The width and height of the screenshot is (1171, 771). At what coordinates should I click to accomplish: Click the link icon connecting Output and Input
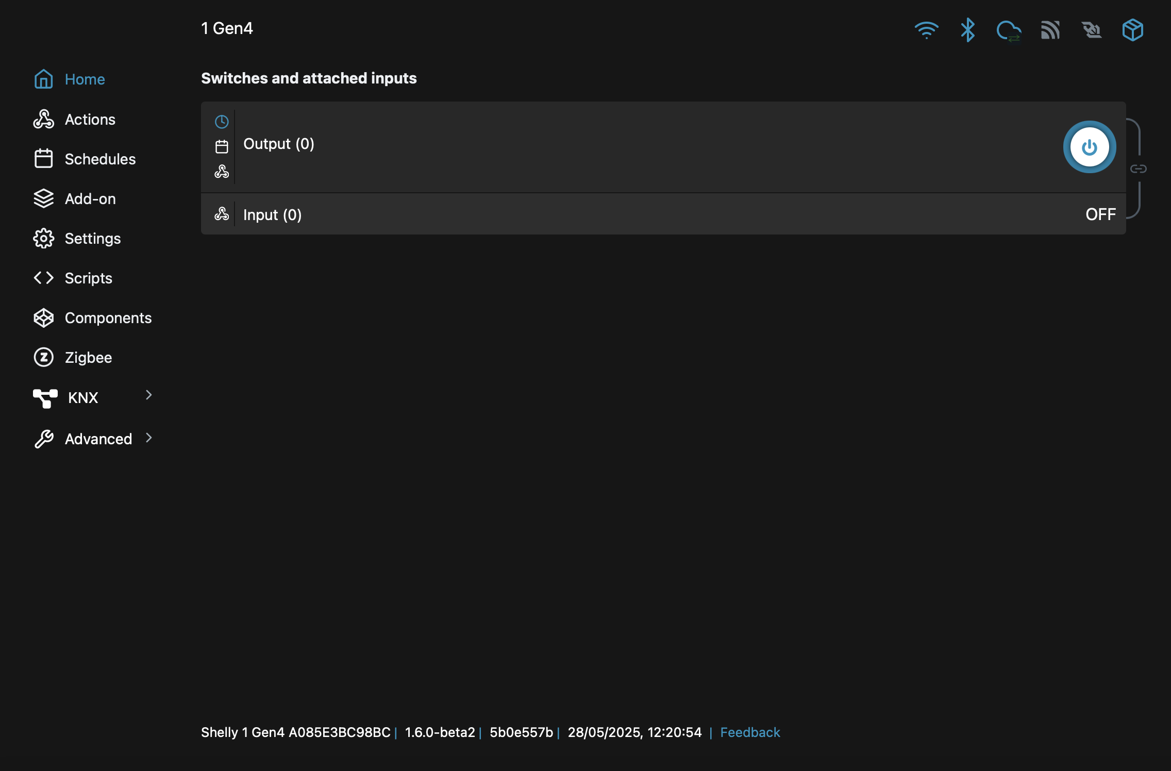1139,169
